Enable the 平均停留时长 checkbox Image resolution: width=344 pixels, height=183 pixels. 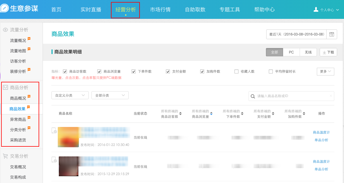click(271, 71)
